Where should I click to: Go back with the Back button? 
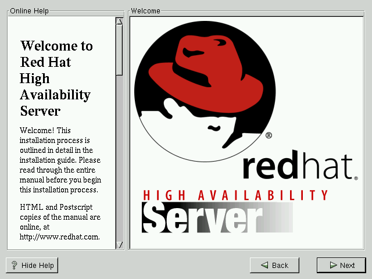click(274, 265)
